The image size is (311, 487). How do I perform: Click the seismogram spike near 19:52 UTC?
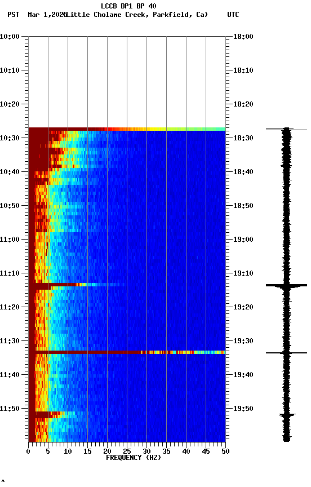coord(287,415)
